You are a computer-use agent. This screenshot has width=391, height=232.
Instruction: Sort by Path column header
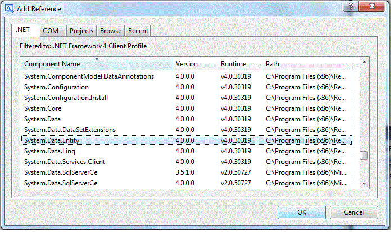click(307, 64)
